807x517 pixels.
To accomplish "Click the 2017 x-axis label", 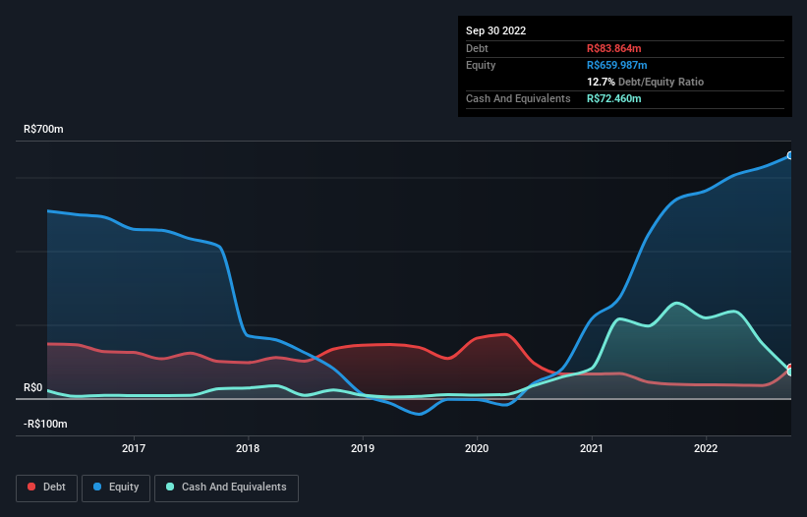I will click(x=134, y=448).
